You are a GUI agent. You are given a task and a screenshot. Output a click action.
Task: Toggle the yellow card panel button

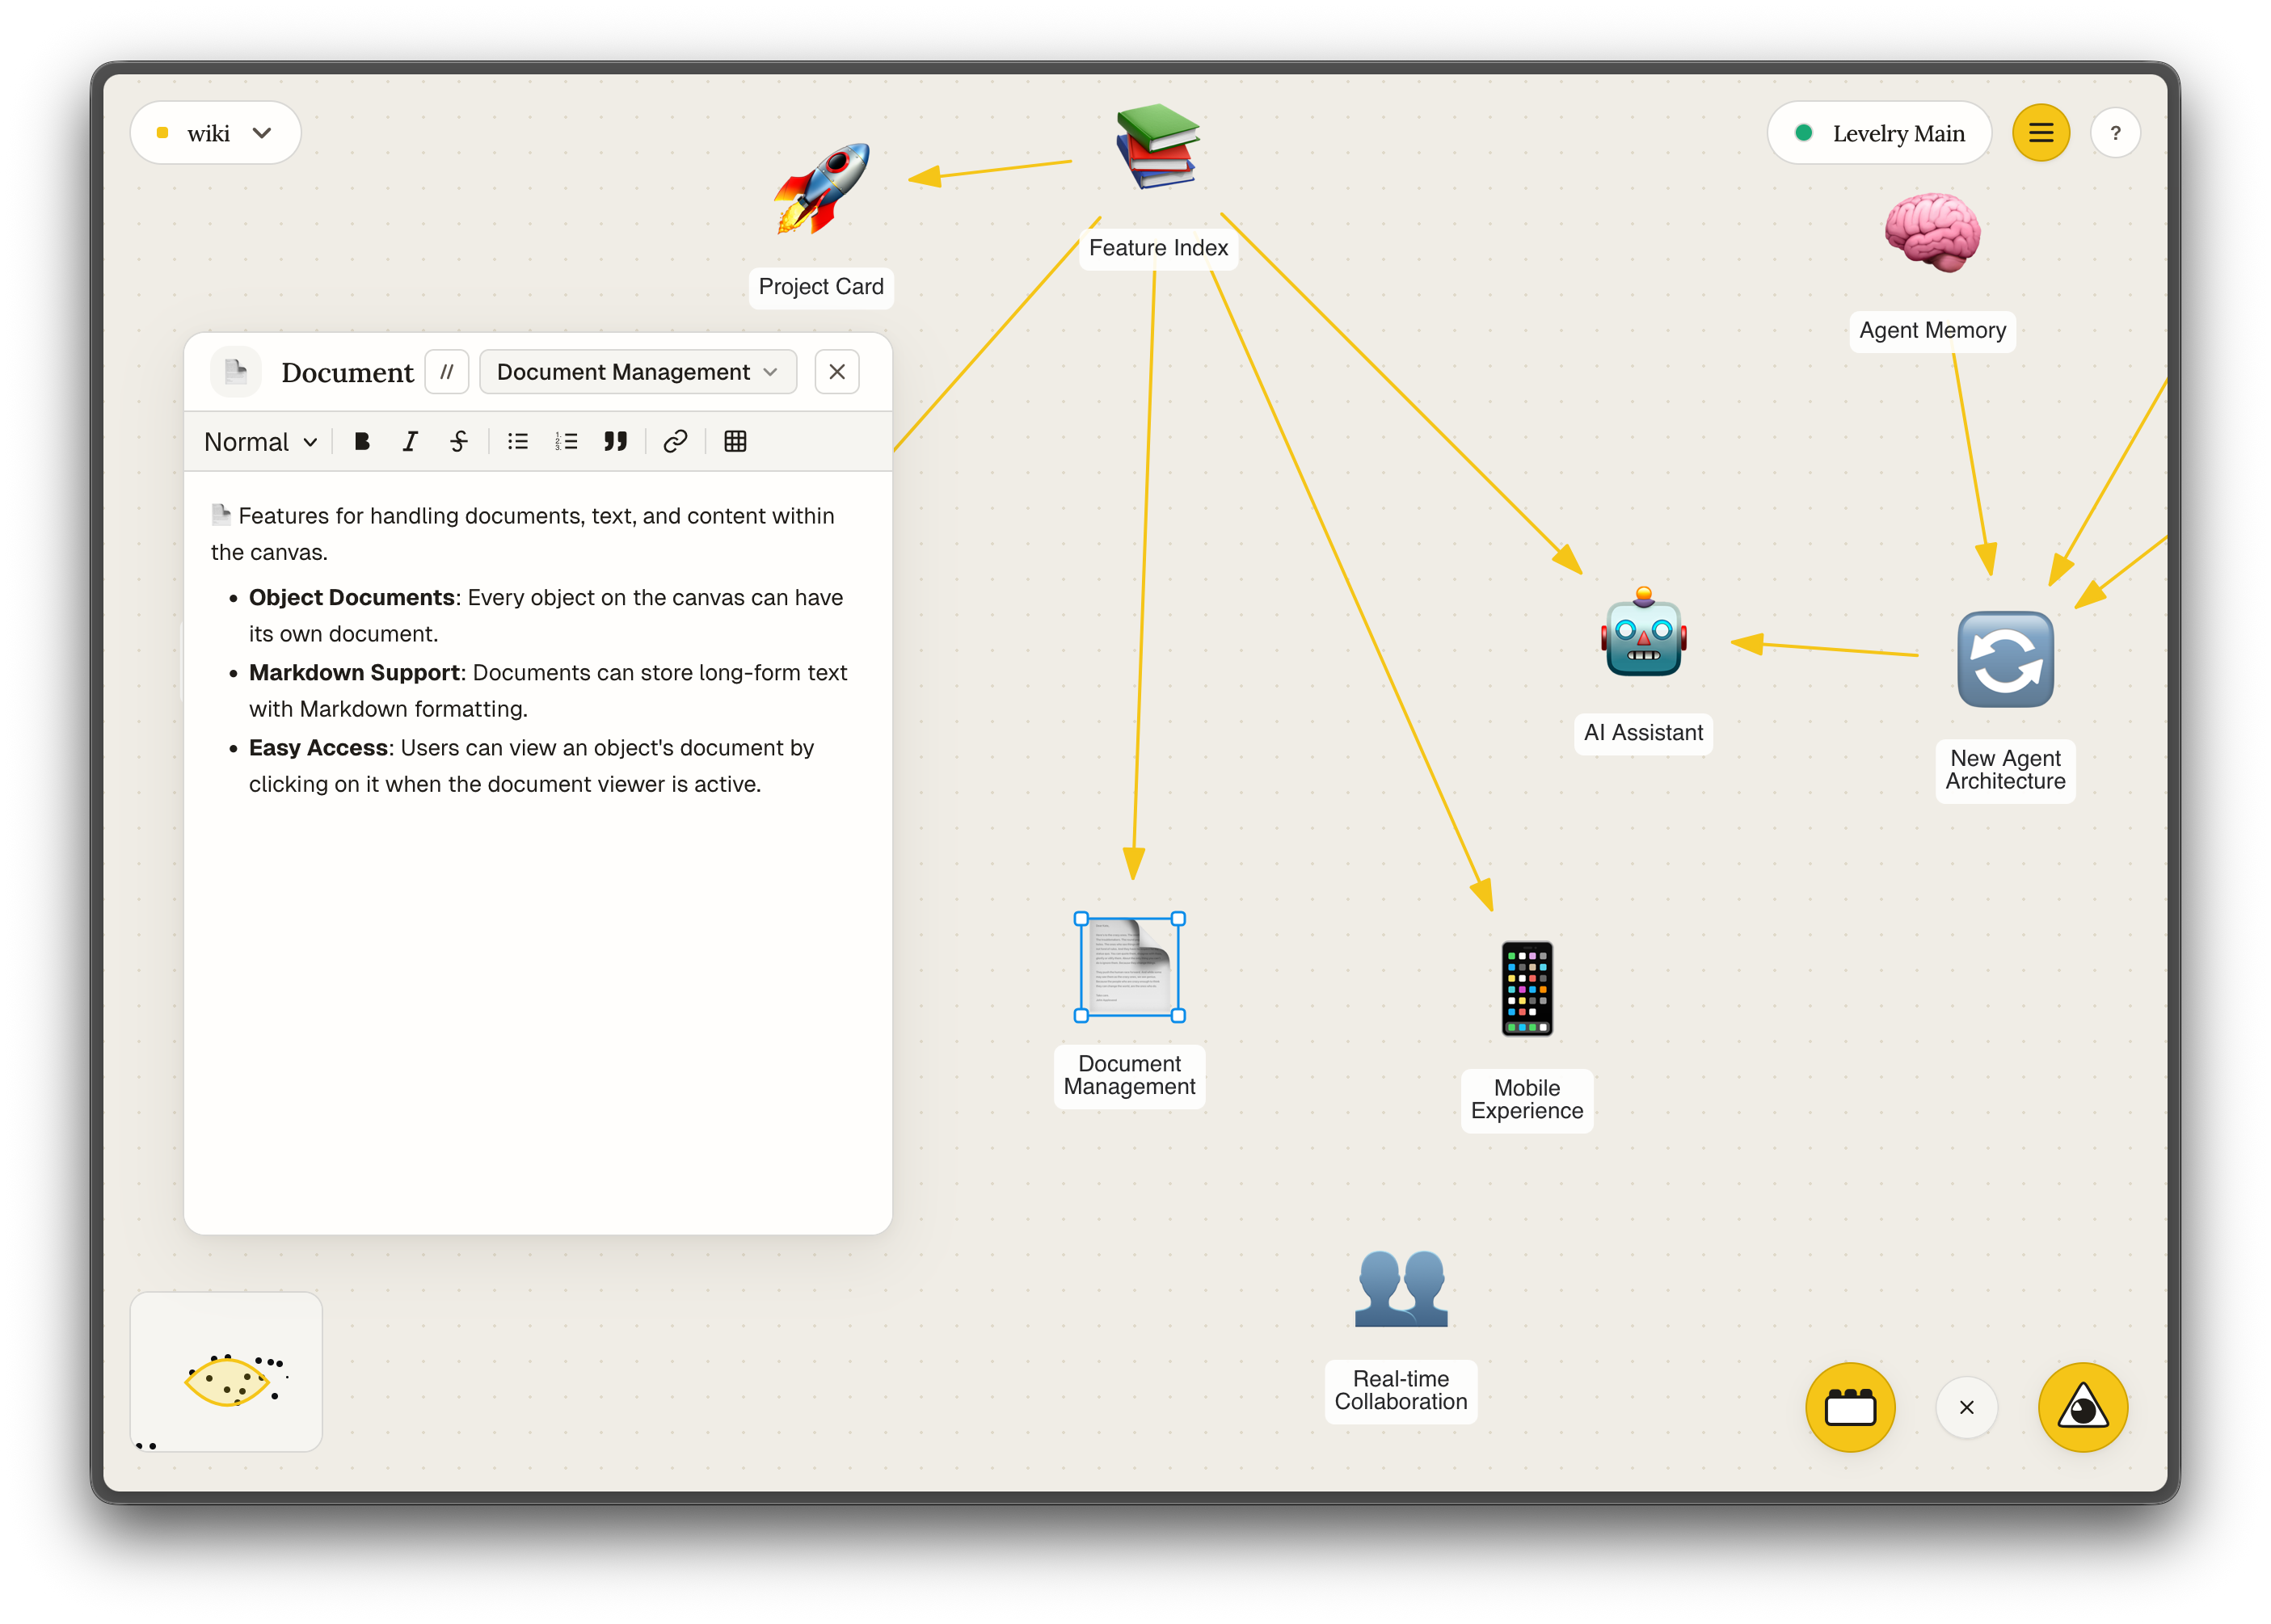[1850, 1407]
